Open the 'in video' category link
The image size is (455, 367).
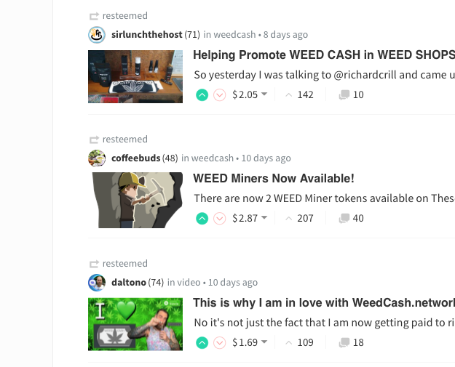point(184,282)
